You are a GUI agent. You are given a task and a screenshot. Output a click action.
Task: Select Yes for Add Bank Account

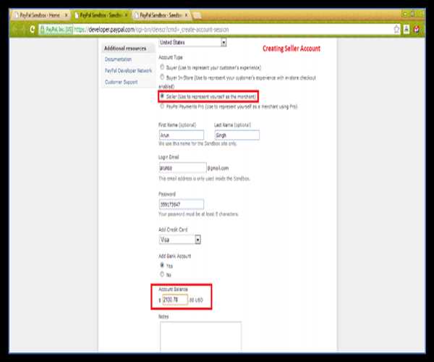[161, 266]
